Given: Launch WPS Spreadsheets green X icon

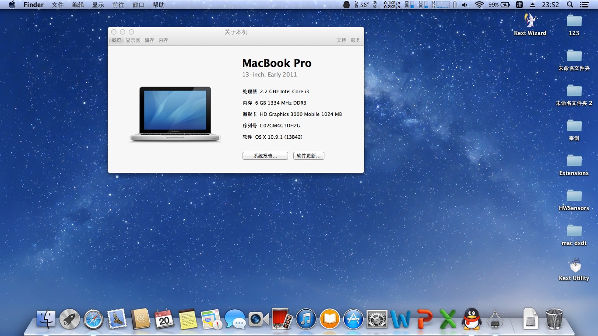Looking at the screenshot, I should (x=448, y=319).
